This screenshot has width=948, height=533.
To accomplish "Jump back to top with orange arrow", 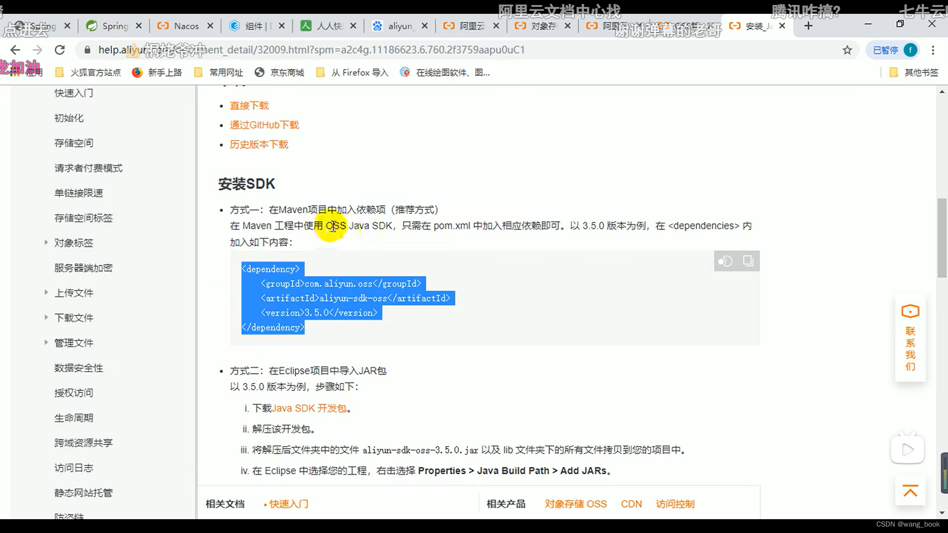I will pos(910,491).
